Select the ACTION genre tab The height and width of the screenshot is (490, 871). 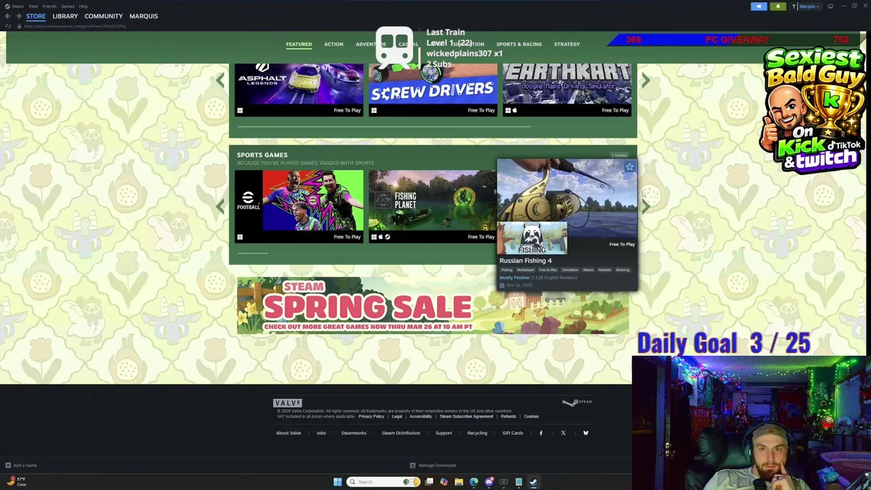[x=333, y=44]
